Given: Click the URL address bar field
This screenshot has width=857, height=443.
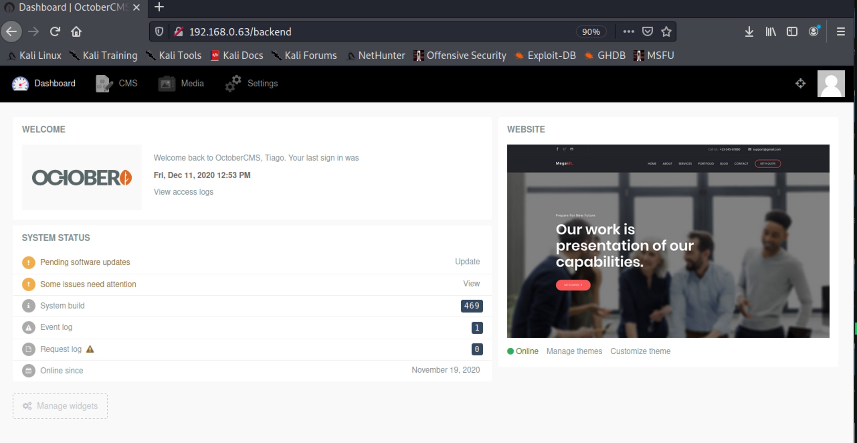Looking at the screenshot, I should click(366, 32).
